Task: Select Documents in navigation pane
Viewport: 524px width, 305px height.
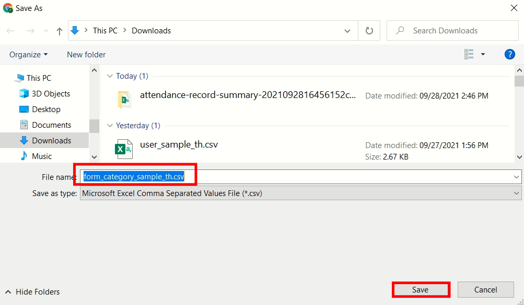Action: click(51, 125)
